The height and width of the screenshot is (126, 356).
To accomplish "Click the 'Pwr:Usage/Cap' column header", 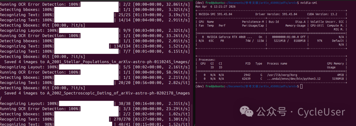I will tap(253, 26).
